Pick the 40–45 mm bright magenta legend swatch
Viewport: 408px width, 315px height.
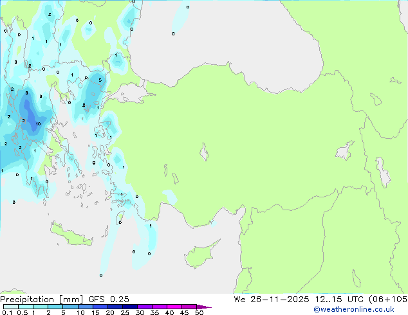pyautogui.click(x=174, y=307)
